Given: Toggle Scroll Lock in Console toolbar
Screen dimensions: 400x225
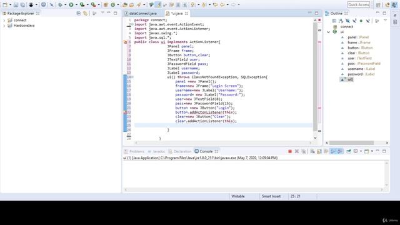Looking at the screenshot, I should (x=319, y=151).
